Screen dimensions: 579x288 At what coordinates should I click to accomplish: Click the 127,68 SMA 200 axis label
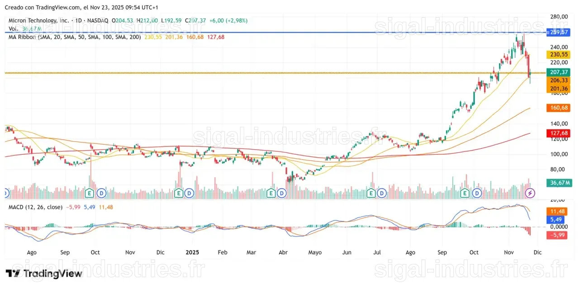[558, 133]
